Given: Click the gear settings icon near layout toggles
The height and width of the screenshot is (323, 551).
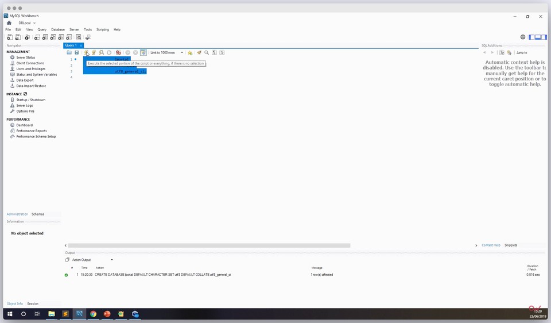Looking at the screenshot, I should [x=523, y=37].
